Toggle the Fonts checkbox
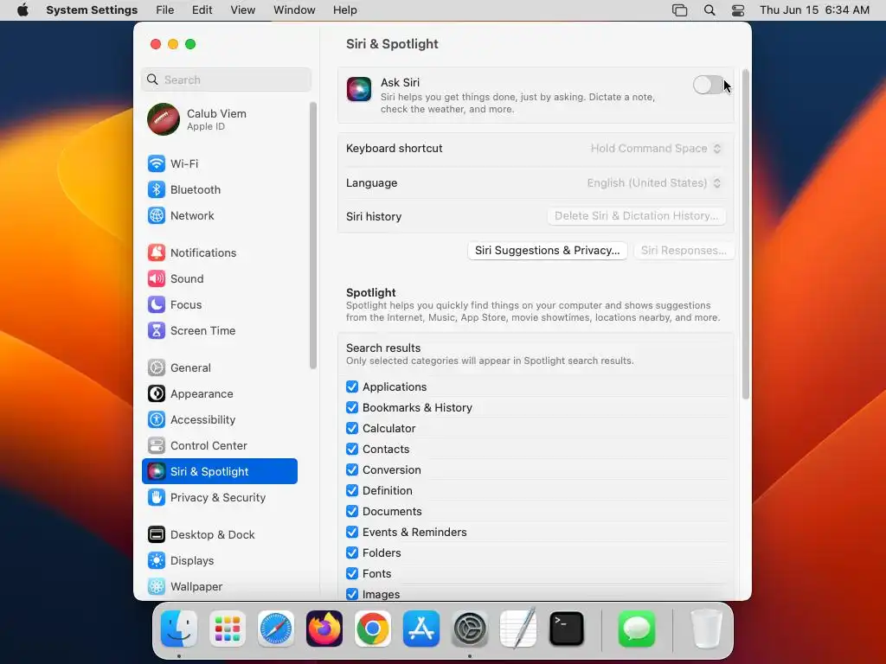 (x=352, y=573)
